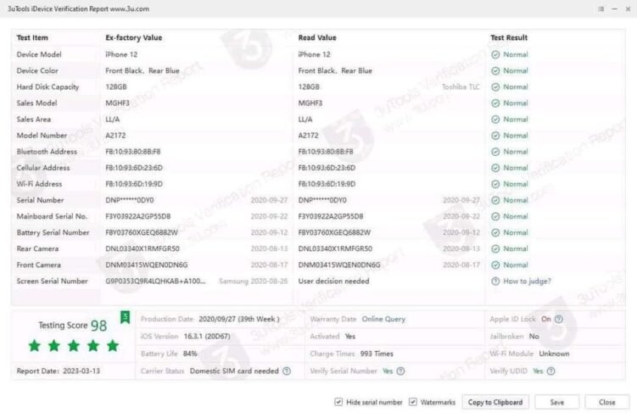Toggle the Hide serial number checkbox

[x=339, y=402]
